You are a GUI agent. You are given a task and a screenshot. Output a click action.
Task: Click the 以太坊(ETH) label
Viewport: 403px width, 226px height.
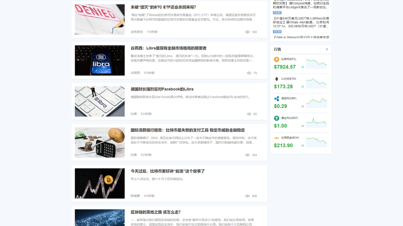[289, 79]
